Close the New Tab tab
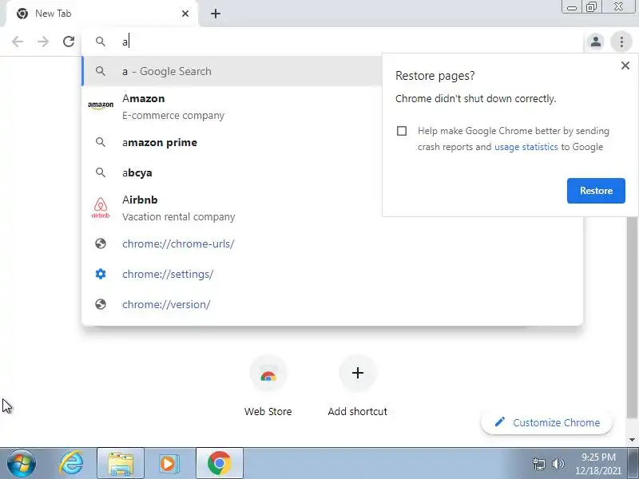The image size is (639, 479). (185, 14)
